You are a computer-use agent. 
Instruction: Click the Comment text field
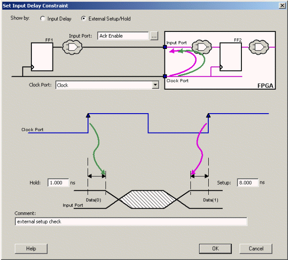click(x=131, y=221)
